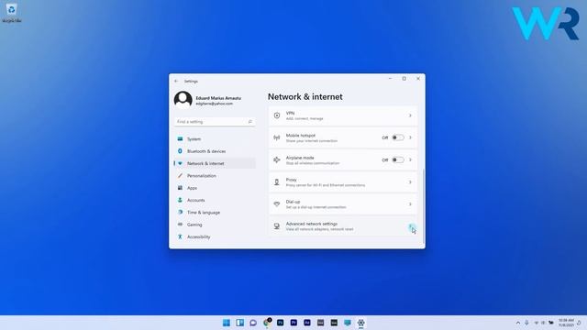
Task: Click the Advanced network settings monitor icon
Action: (277, 226)
